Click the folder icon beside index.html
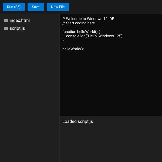Screen dimensions: 162x162 (x=6, y=21)
